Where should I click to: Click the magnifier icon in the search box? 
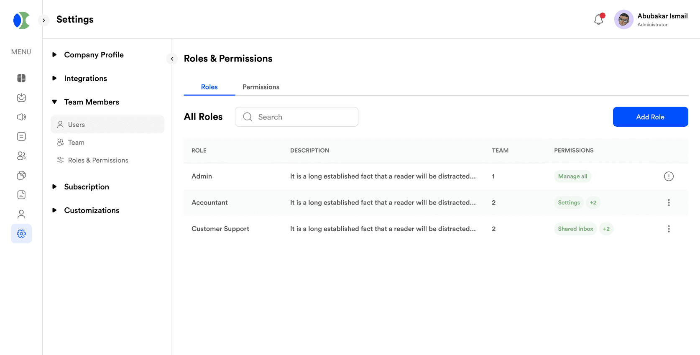[248, 117]
